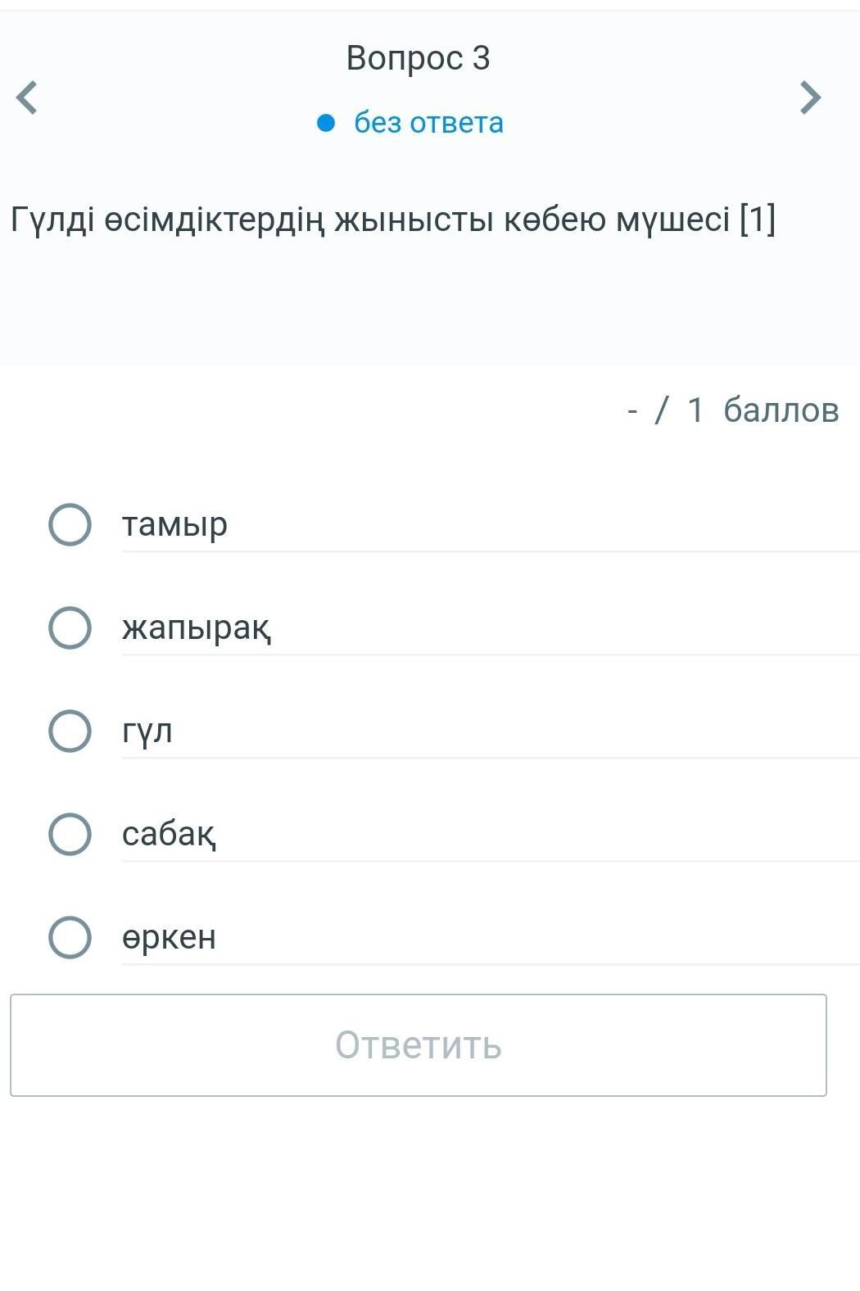Click the answer text 'тамыр'
The height and width of the screenshot is (1291, 860).
coord(174,524)
